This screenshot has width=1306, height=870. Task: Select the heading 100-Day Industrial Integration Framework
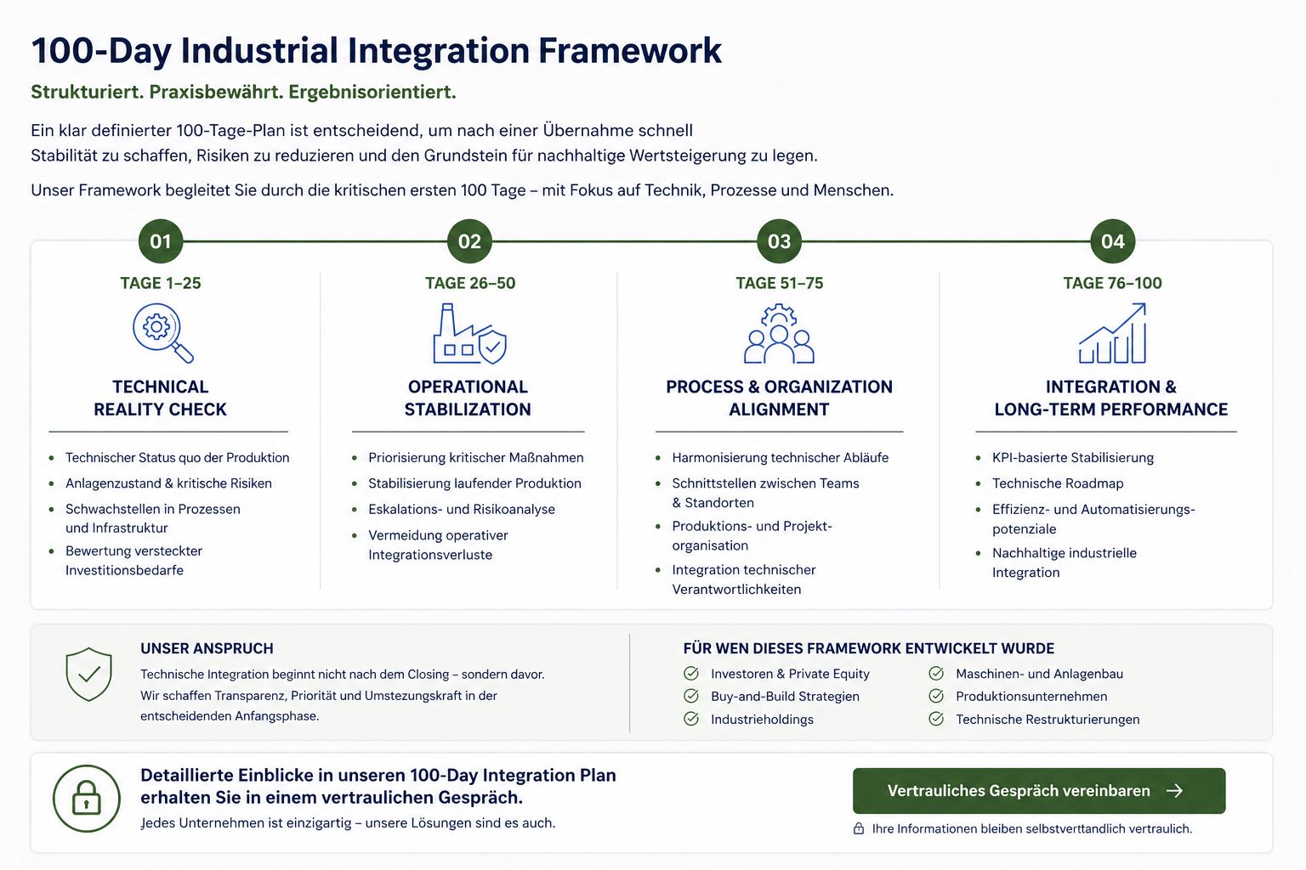tap(376, 50)
